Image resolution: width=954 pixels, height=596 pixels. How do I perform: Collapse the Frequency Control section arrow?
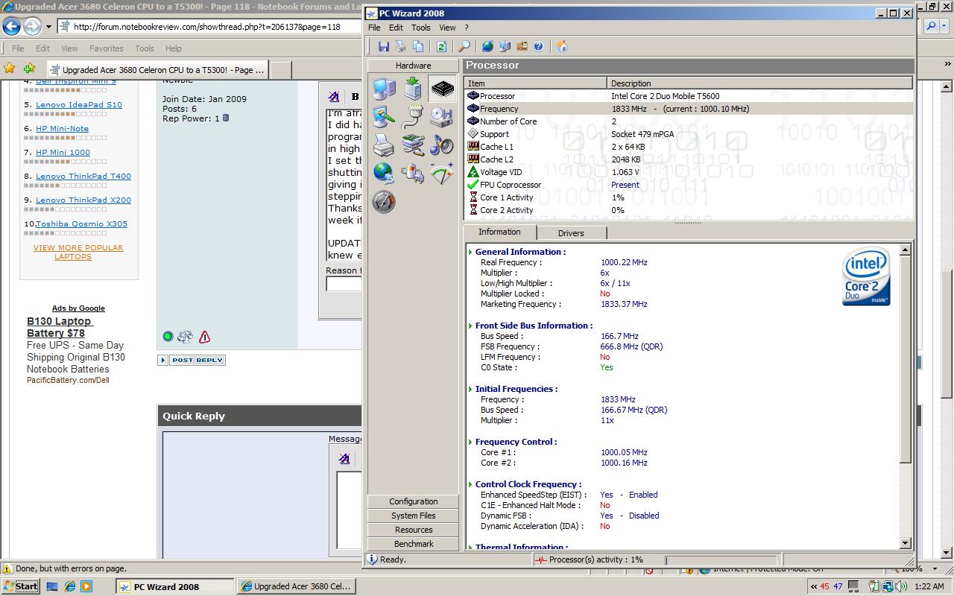pos(470,442)
